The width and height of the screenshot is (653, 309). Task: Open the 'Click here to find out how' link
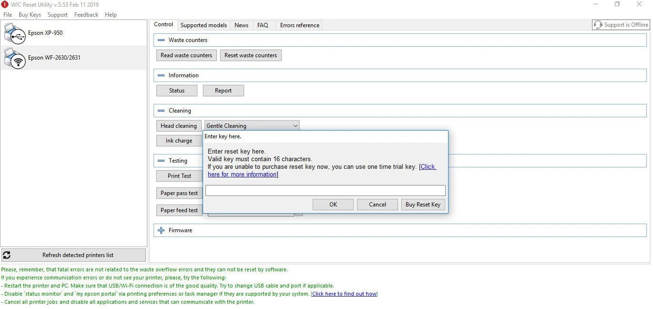point(344,294)
